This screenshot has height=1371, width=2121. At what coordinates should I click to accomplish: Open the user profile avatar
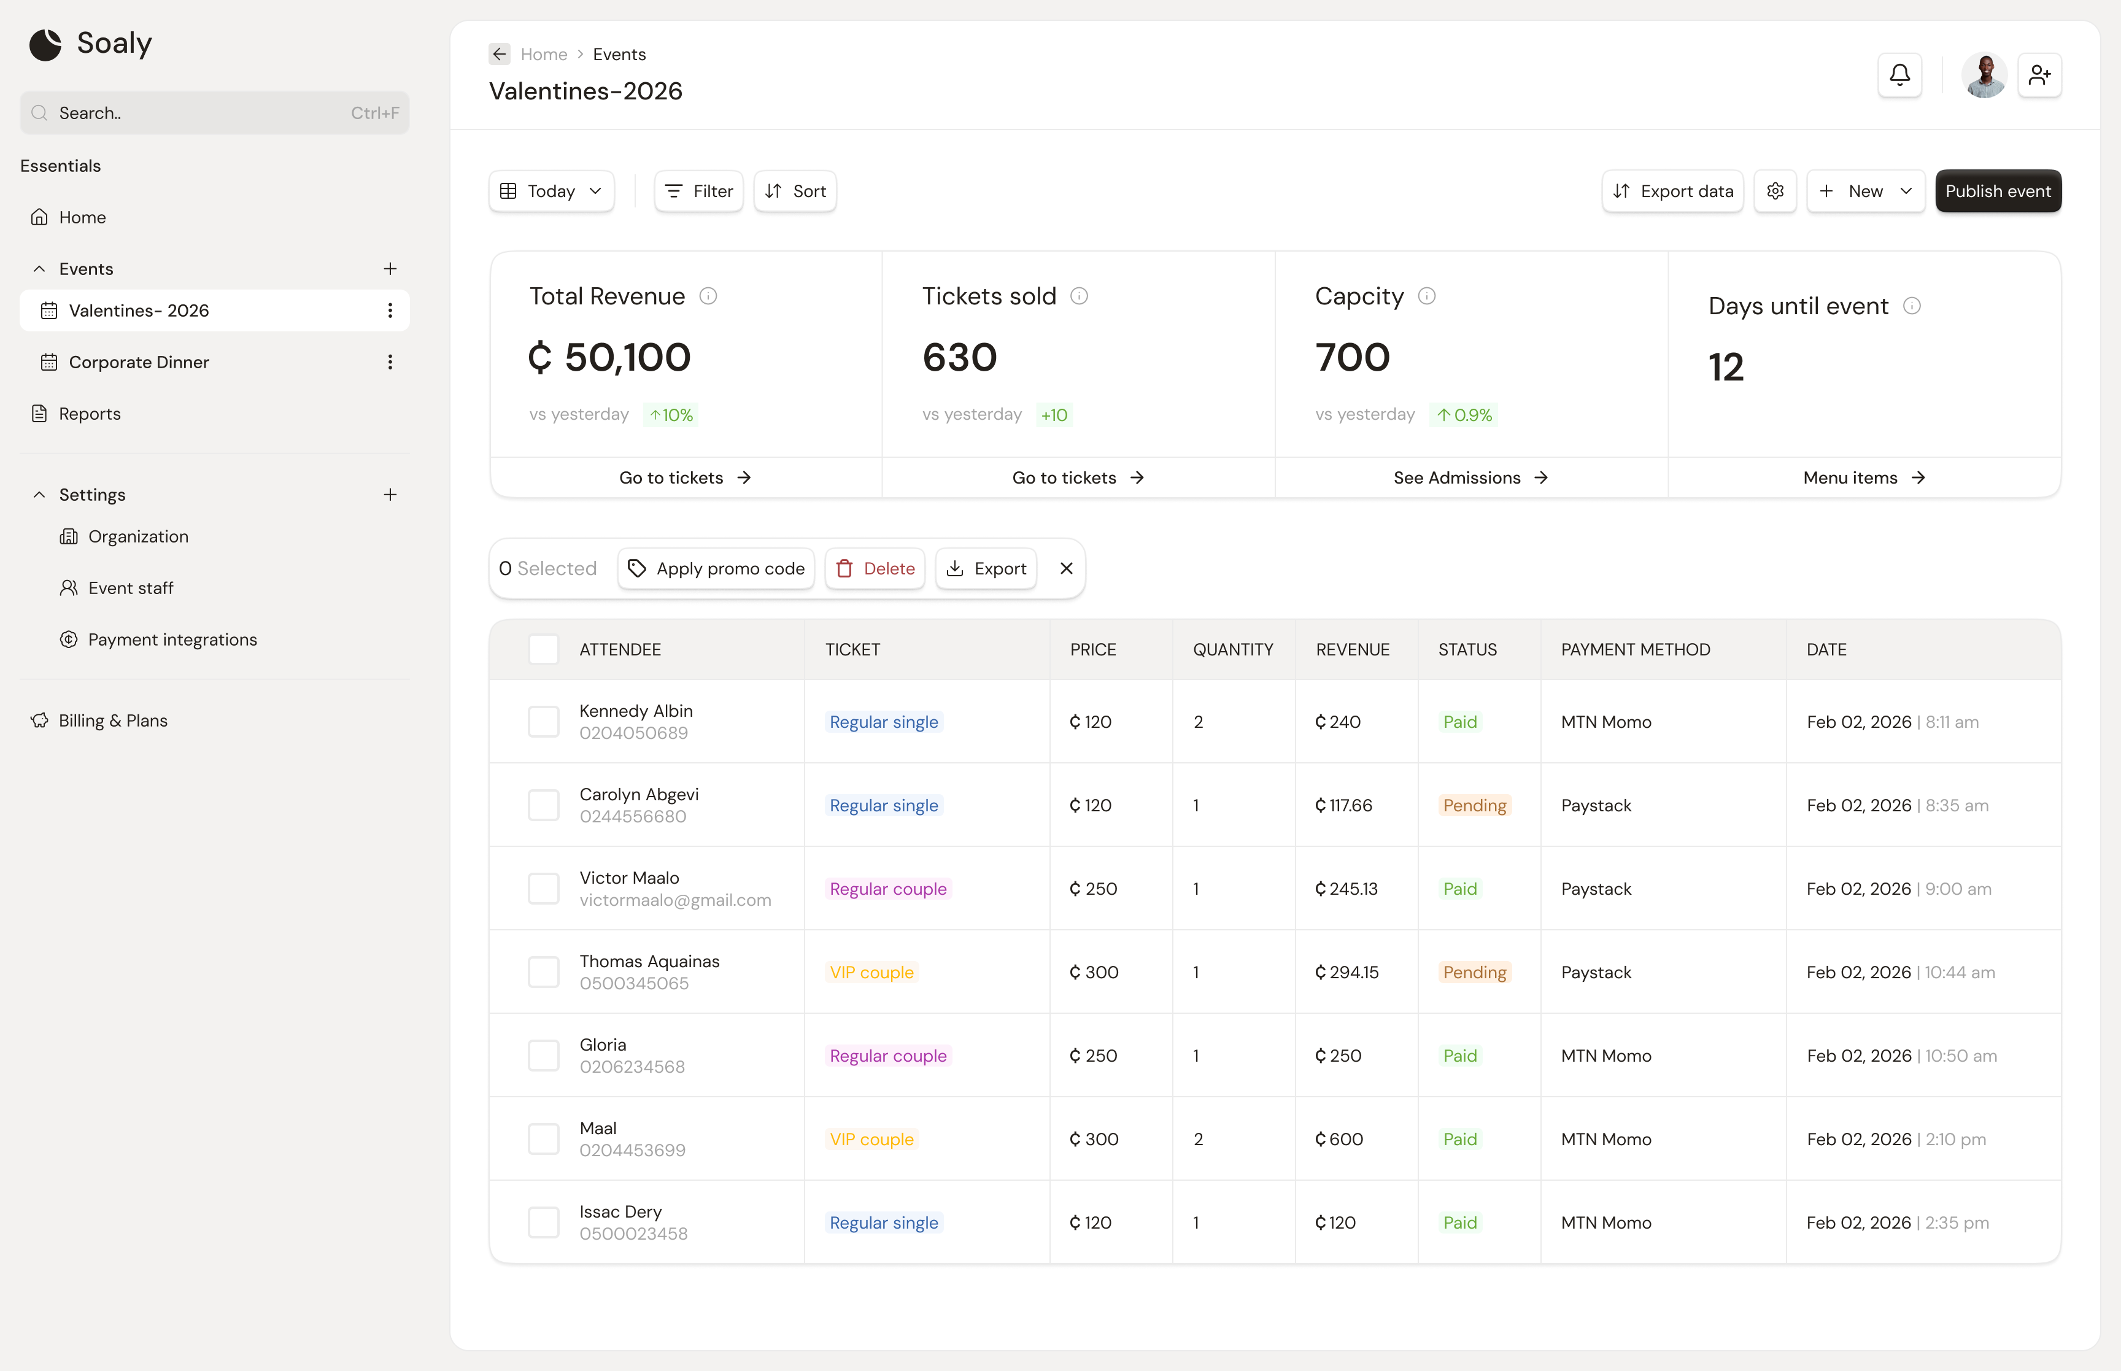coord(1984,75)
